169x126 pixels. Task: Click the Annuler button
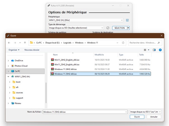pyautogui.click(x=154, y=117)
